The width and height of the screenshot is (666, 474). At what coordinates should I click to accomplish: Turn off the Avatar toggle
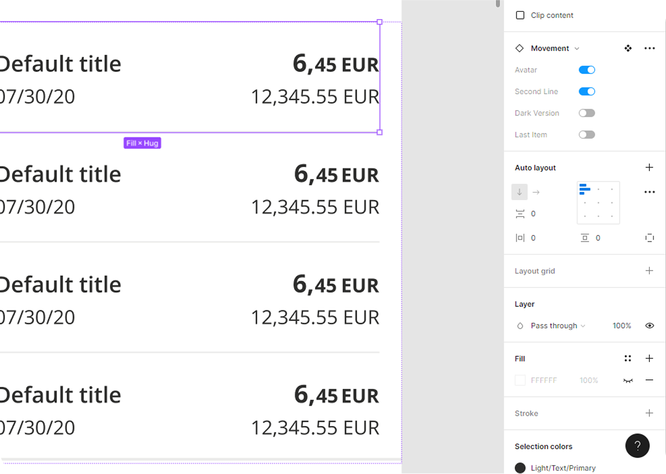pos(587,70)
